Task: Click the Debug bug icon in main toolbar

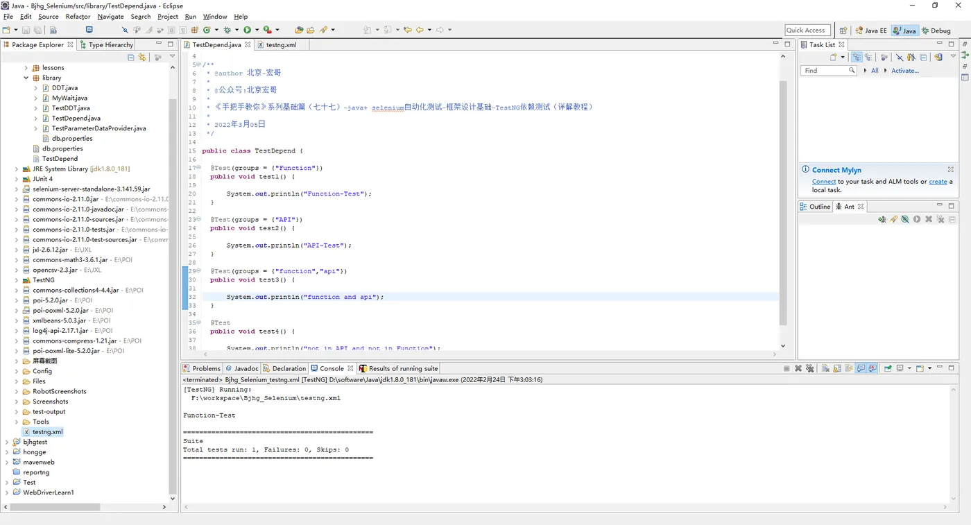Action: 227,30
